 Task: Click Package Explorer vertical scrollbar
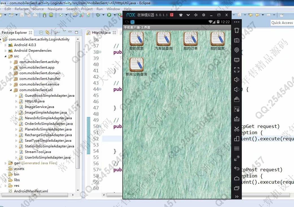[78, 105]
